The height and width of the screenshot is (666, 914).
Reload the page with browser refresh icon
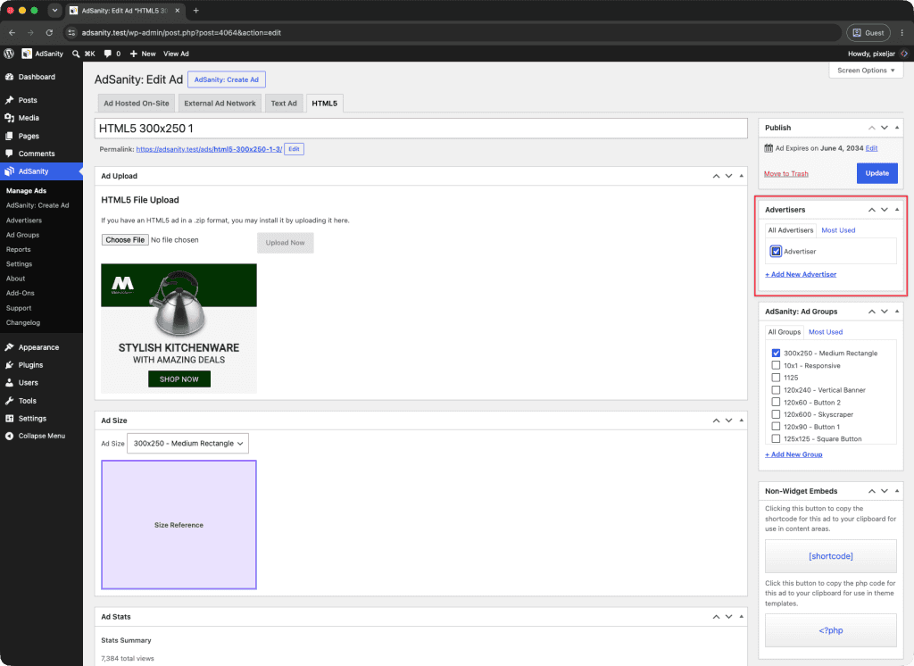pos(50,33)
